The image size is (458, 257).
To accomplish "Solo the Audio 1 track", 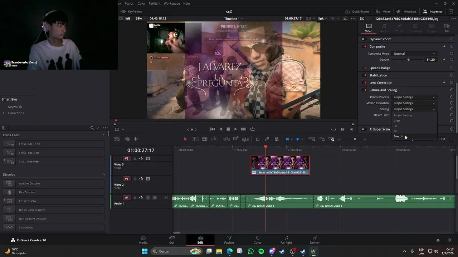I will [x=148, y=197].
